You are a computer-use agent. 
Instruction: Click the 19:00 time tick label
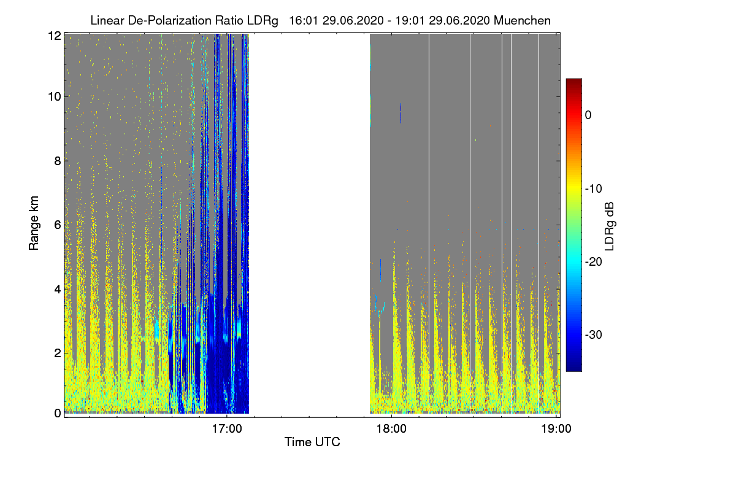pos(556,428)
